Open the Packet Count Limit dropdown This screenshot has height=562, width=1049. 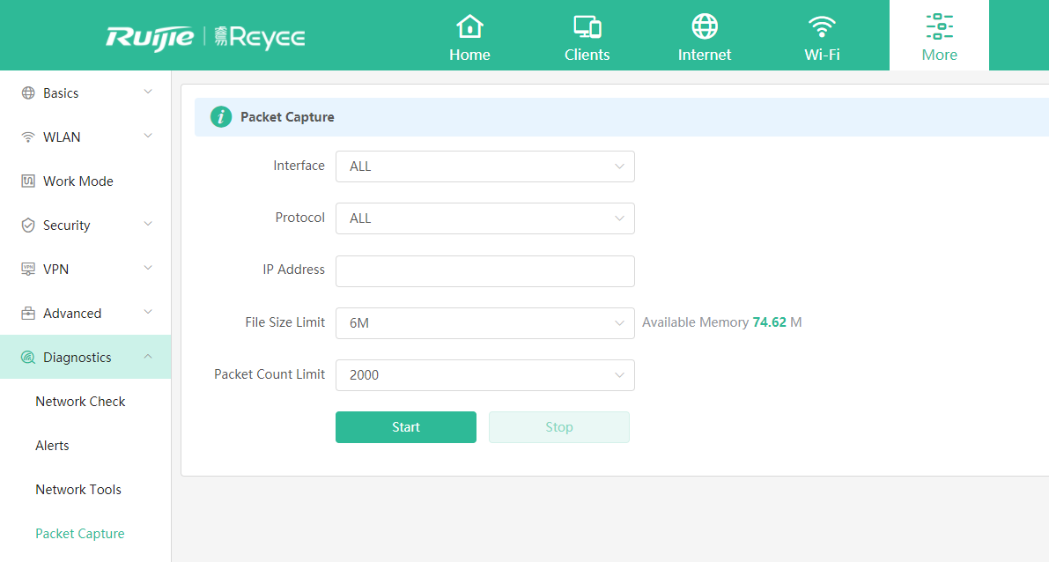point(484,375)
